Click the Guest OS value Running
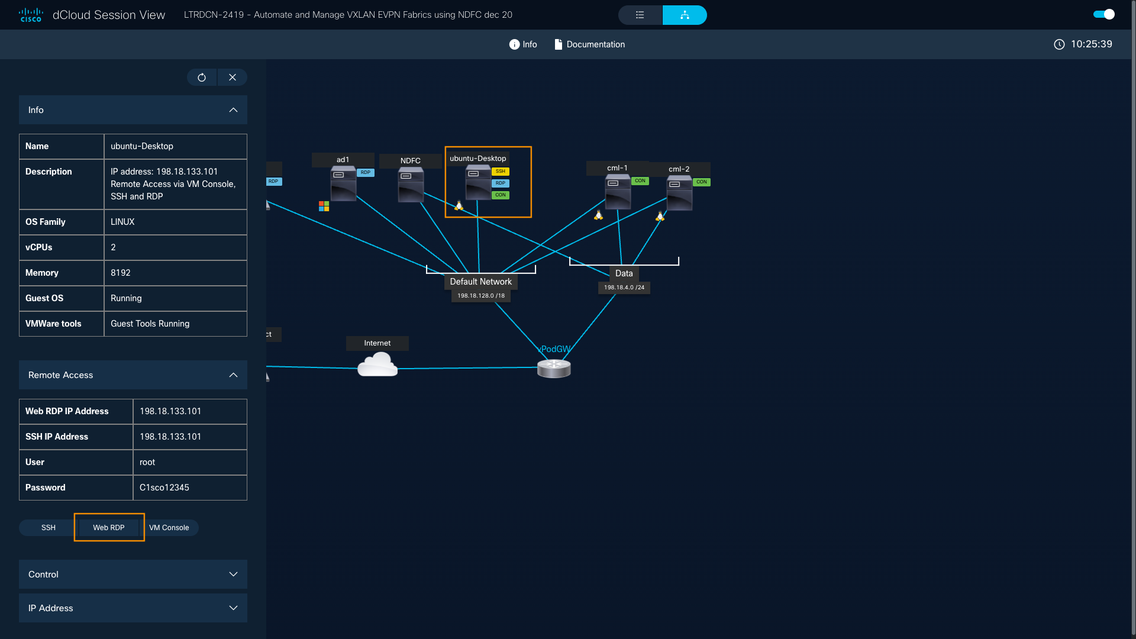 (x=126, y=298)
